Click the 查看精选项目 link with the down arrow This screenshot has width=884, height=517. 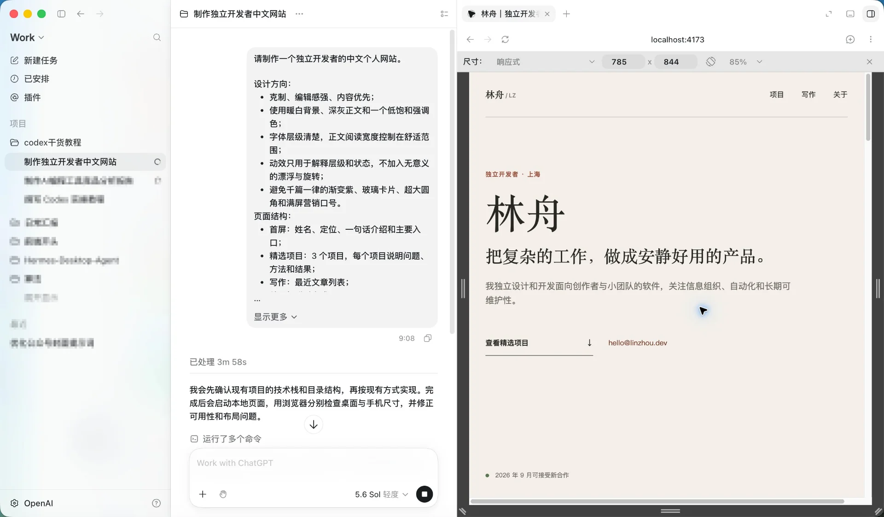(539, 343)
